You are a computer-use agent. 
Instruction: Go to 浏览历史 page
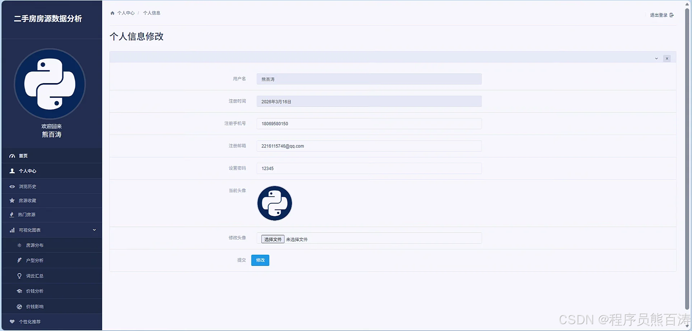coord(52,186)
